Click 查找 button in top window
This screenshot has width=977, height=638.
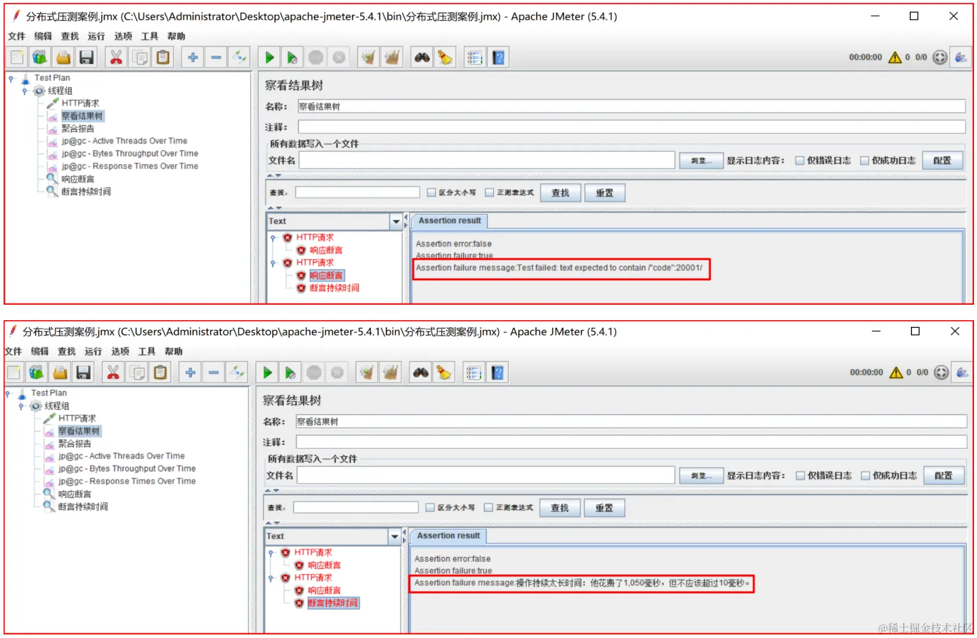coord(560,193)
